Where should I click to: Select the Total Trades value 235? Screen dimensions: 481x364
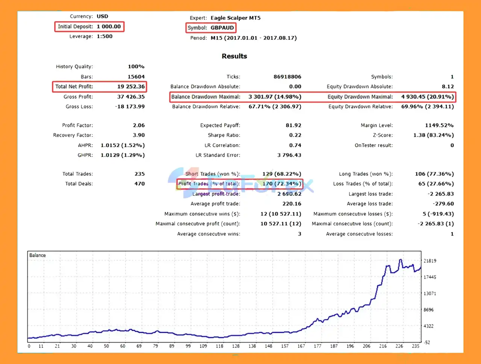139,174
